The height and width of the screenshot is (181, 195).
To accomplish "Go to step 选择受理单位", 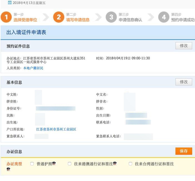I will [x=25, y=20].
